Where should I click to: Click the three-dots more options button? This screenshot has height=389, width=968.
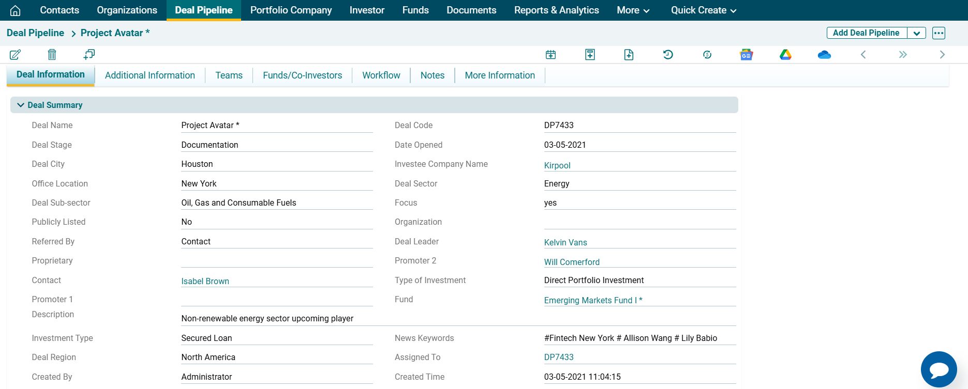[939, 33]
